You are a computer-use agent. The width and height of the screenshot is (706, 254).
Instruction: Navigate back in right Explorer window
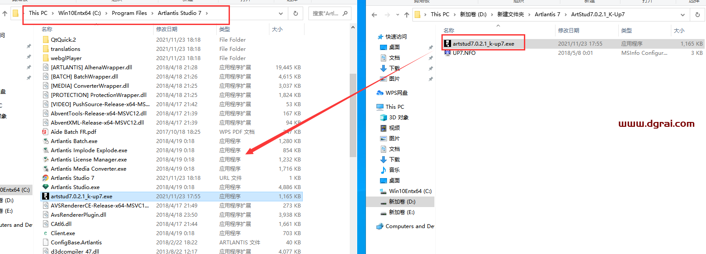[374, 14]
